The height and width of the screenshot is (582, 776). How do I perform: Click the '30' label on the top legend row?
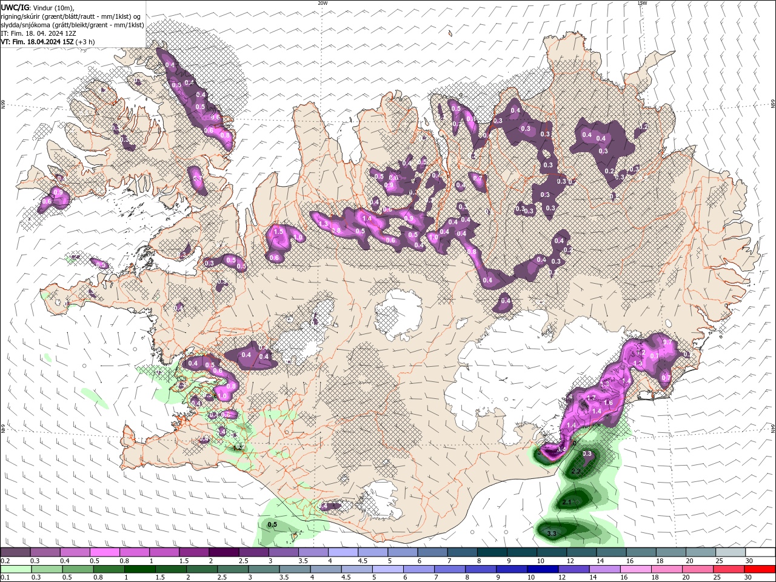click(749, 561)
